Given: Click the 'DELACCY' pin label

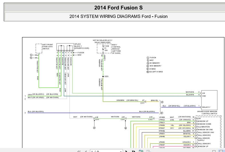Looking at the screenshot, I should (x=206, y=107).
